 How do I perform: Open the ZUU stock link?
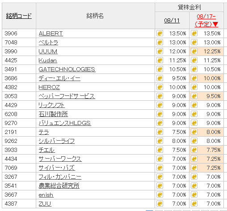tap(45, 204)
